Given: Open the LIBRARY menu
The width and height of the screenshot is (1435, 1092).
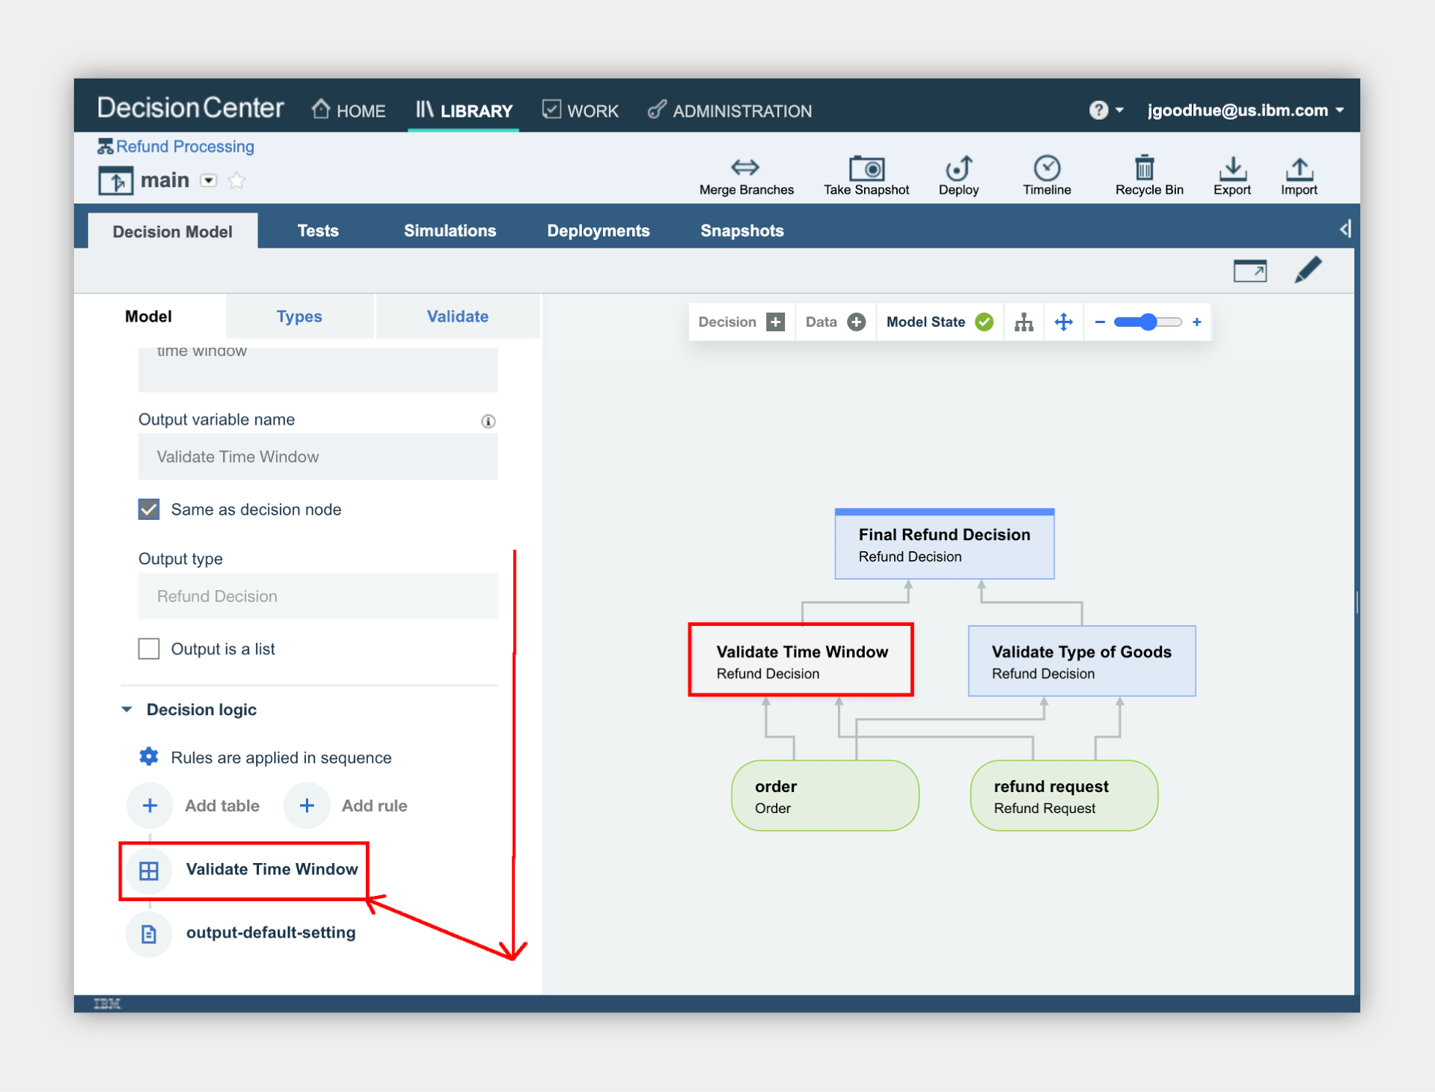Looking at the screenshot, I should click(x=464, y=111).
